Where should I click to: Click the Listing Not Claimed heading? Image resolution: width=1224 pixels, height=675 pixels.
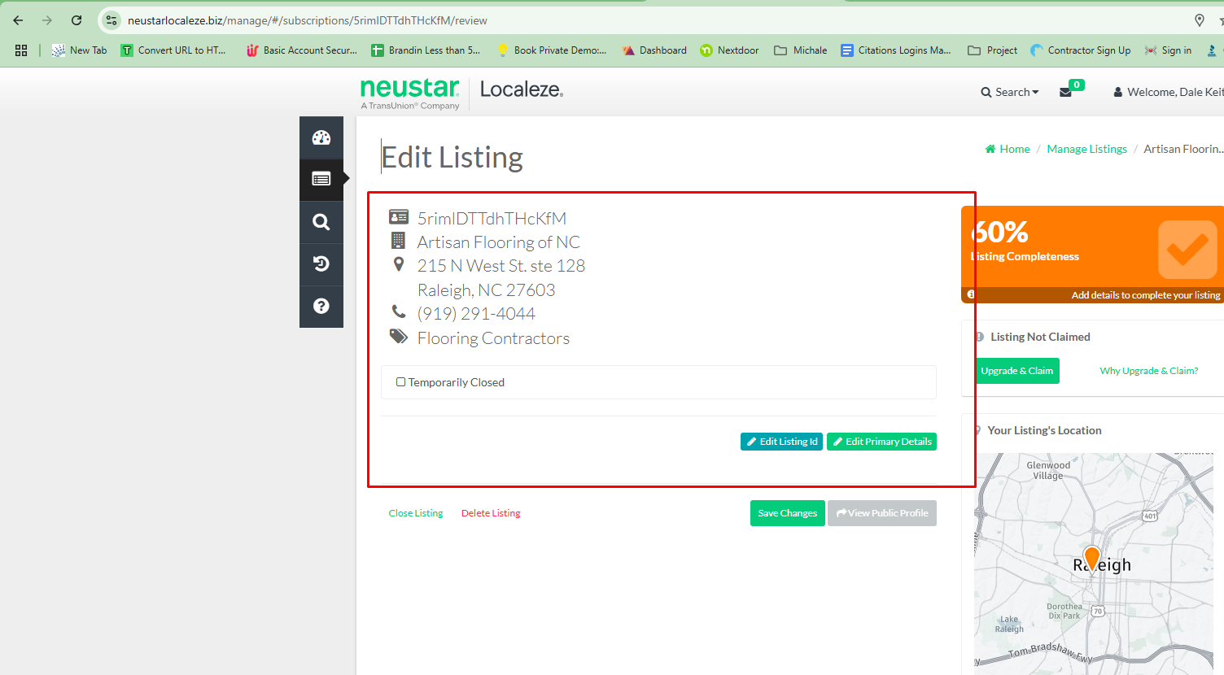(1040, 337)
